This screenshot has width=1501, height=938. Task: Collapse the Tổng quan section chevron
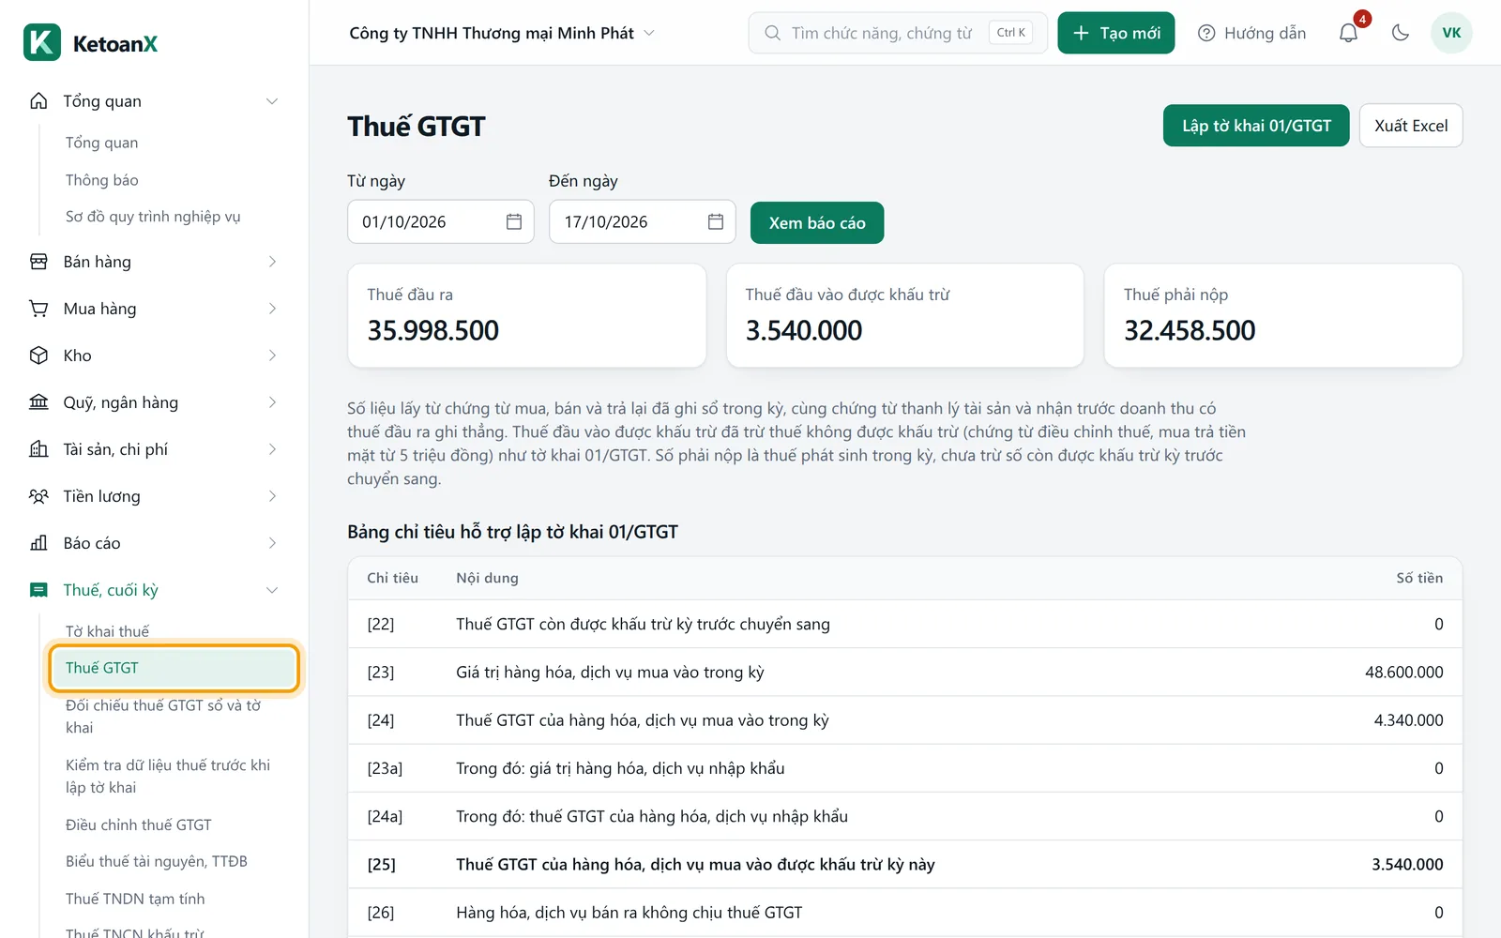point(272,101)
